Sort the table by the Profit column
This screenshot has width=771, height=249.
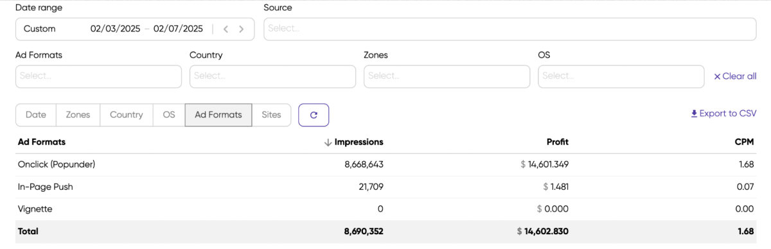tap(557, 142)
